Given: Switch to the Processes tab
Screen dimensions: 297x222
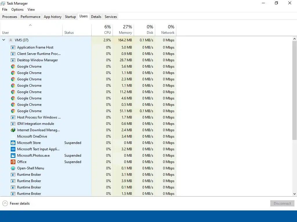Looking at the screenshot, I should pyautogui.click(x=10, y=16).
